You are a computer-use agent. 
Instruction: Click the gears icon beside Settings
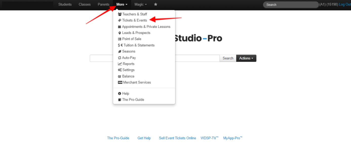pyautogui.click(x=120, y=70)
